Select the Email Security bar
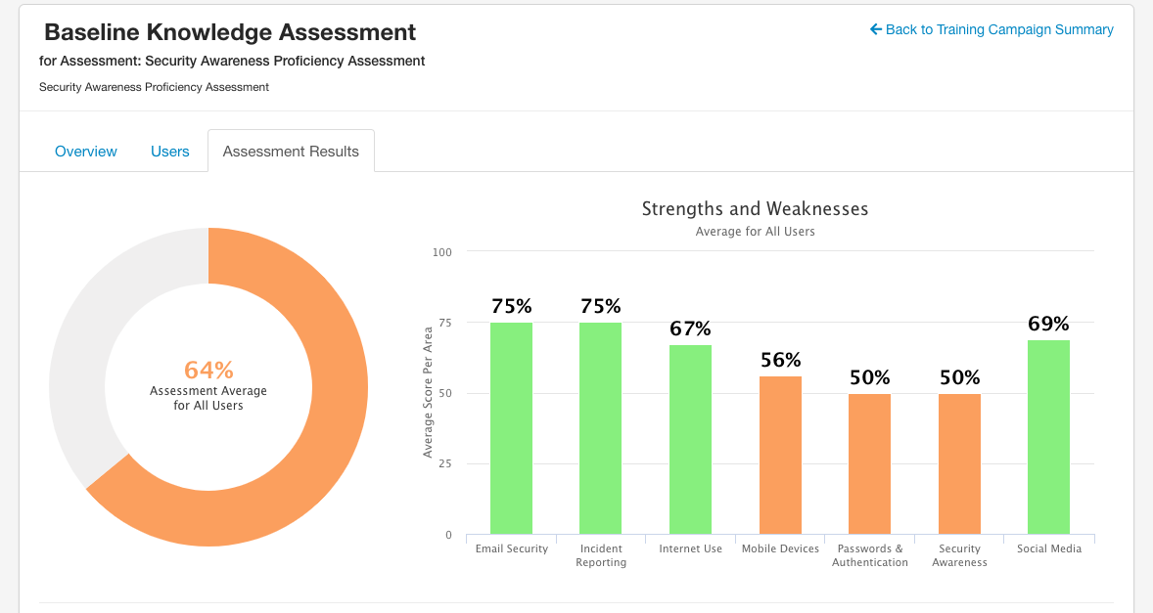 click(x=511, y=428)
